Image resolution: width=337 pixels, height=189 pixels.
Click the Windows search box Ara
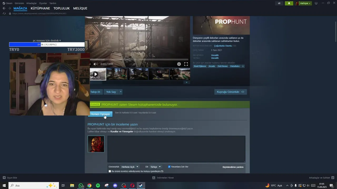[x=34, y=186]
